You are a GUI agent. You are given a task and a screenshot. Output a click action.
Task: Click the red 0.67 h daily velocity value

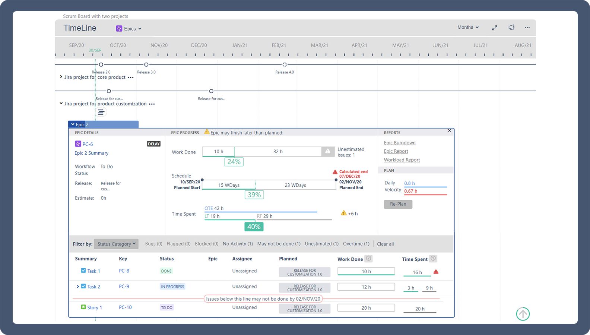(411, 191)
